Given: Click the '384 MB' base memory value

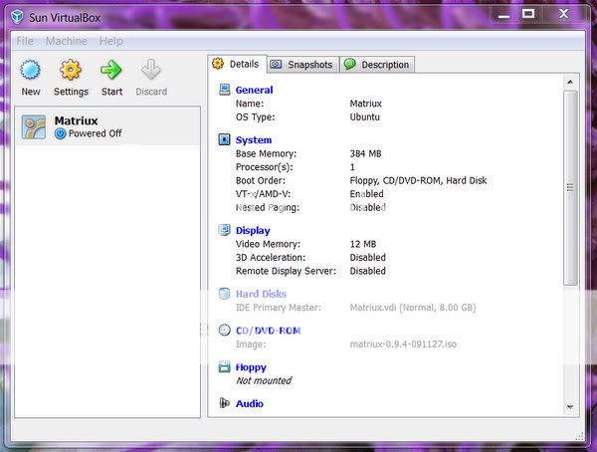Looking at the screenshot, I should click(365, 153).
